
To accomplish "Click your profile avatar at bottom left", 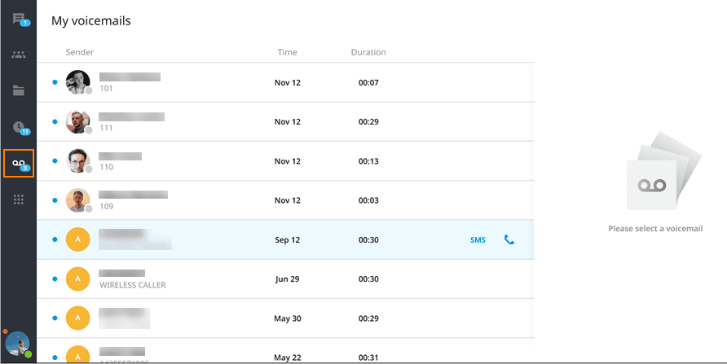I will [17, 344].
